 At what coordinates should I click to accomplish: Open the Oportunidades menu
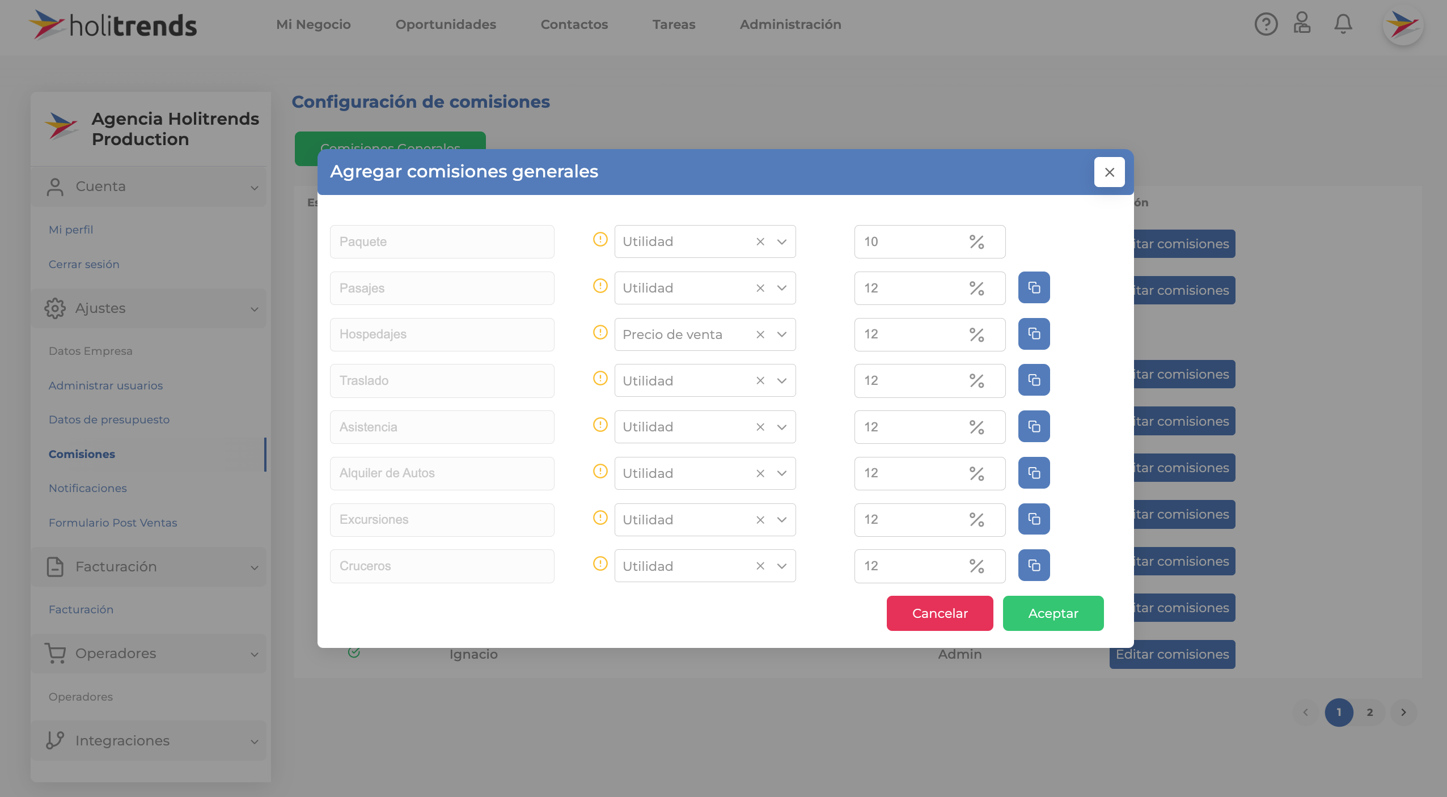pyautogui.click(x=446, y=24)
